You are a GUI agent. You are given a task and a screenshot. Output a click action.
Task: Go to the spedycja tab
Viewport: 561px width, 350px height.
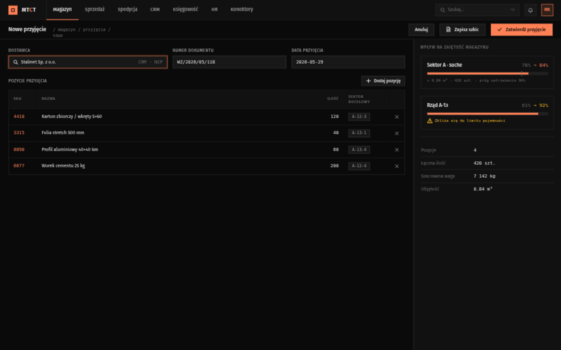point(128,9)
